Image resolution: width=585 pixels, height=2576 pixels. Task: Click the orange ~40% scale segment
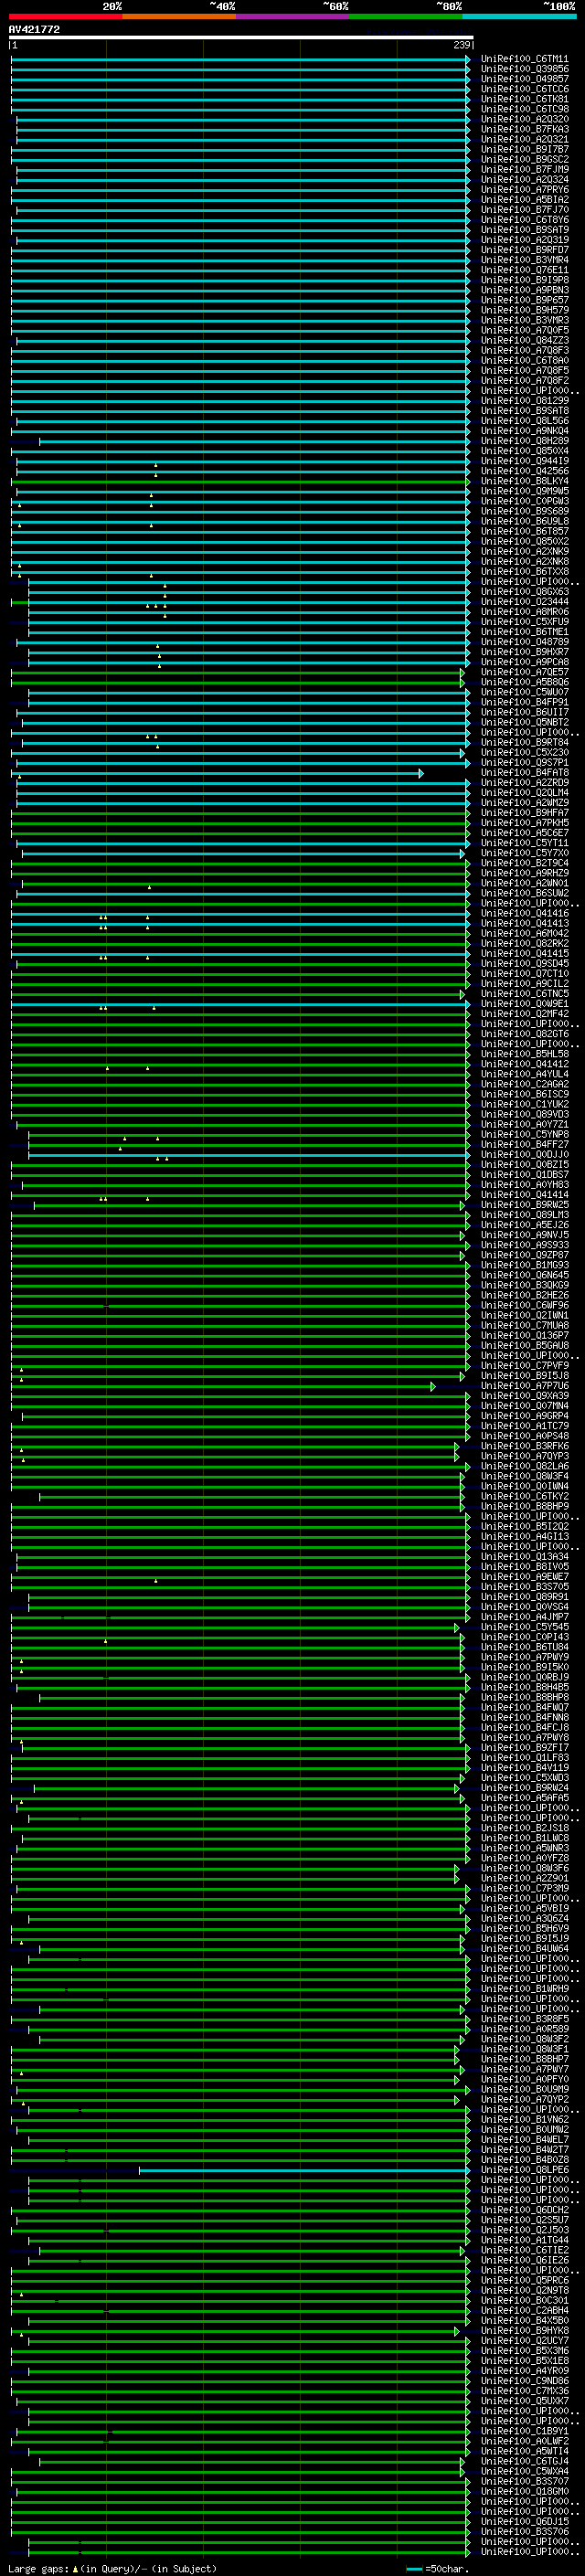click(x=179, y=16)
